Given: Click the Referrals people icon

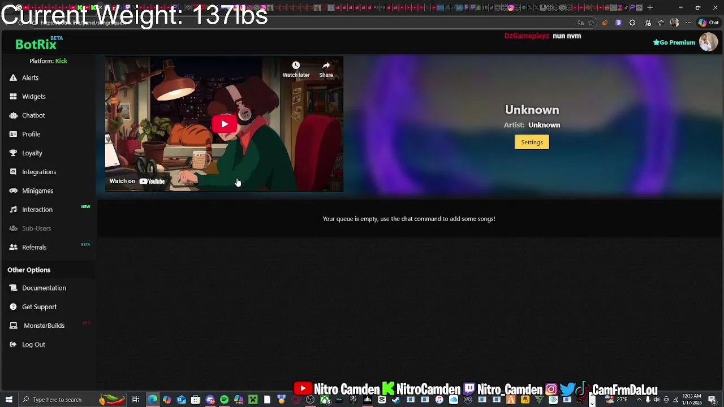Looking at the screenshot, I should 13,248.
